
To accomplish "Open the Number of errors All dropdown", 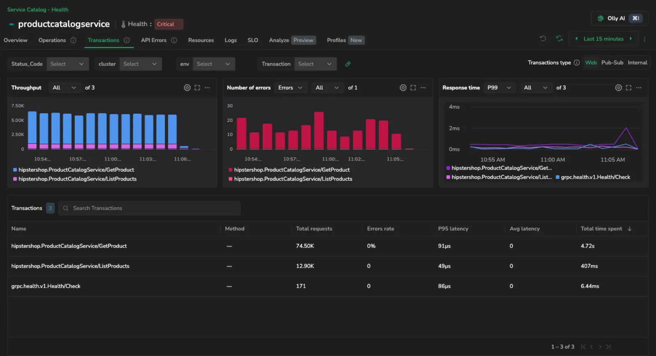I will 327,88.
